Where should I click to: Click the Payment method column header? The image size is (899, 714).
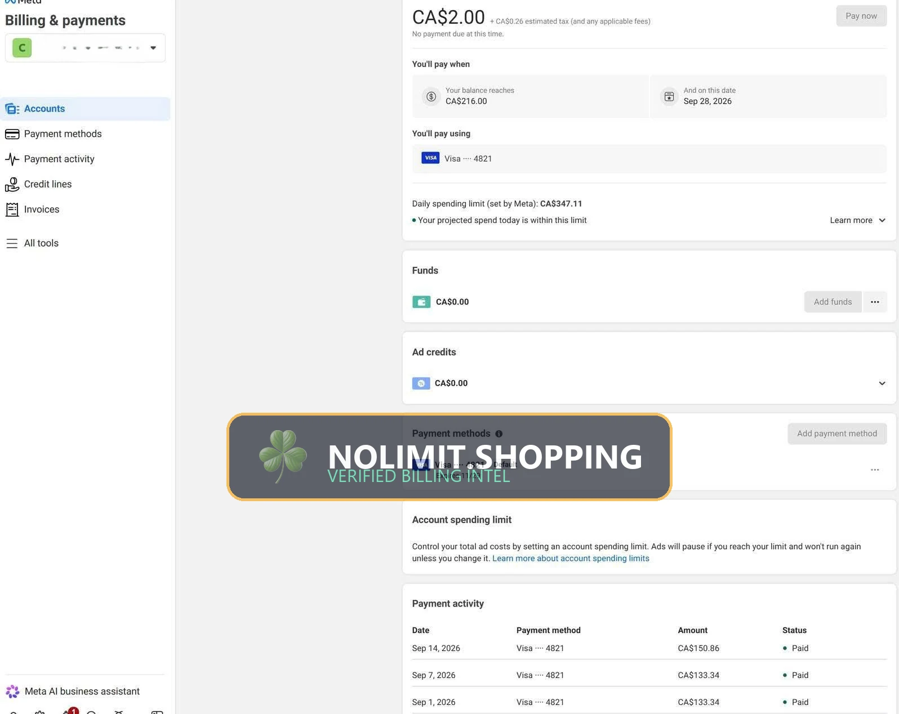549,631
